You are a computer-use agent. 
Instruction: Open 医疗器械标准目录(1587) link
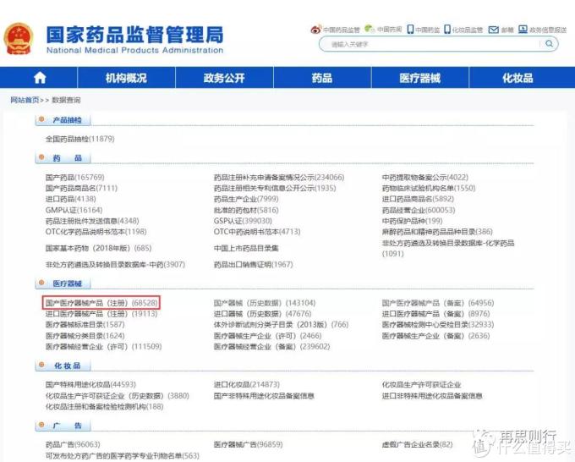pos(85,325)
